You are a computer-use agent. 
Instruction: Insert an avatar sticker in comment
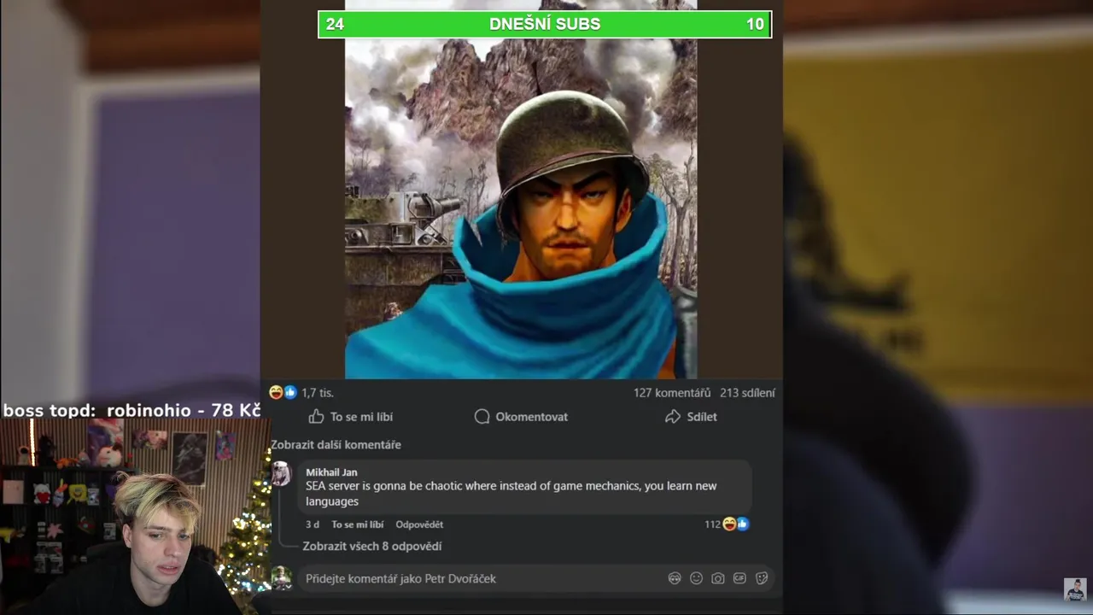(675, 578)
